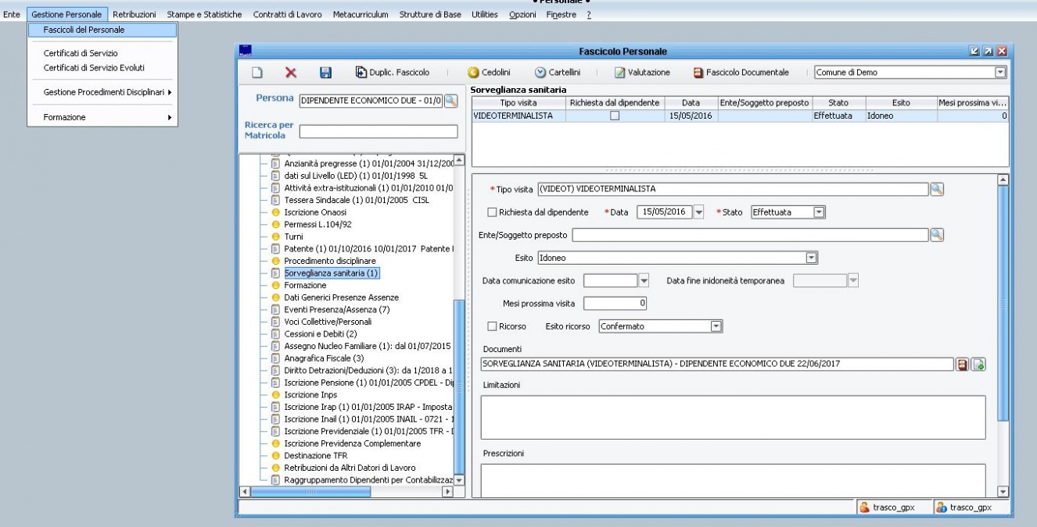Toggle the Richiesta dal dipendente grid checkbox
Image resolution: width=1037 pixels, height=527 pixels.
tap(614, 116)
